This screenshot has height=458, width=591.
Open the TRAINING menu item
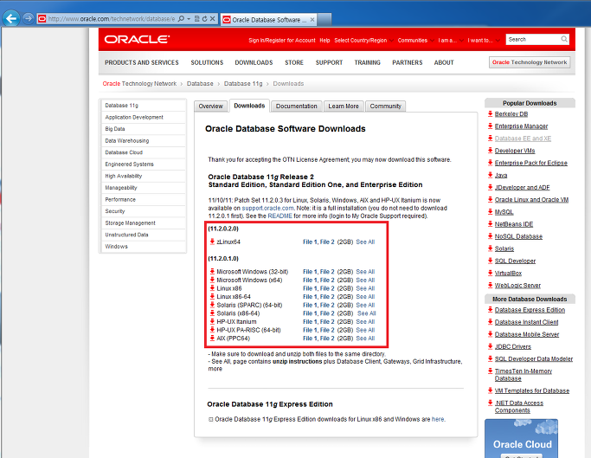point(367,62)
